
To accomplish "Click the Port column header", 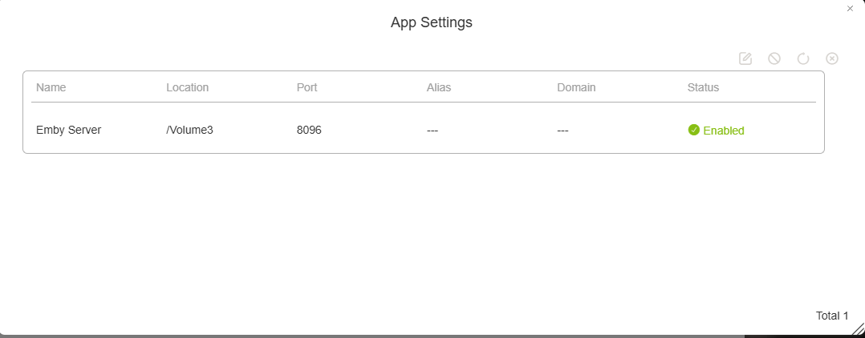I will click(x=307, y=87).
